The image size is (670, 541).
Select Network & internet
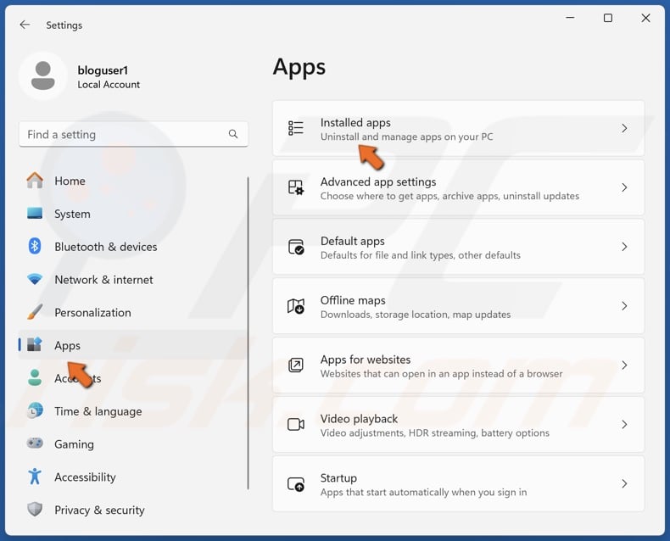(x=132, y=280)
